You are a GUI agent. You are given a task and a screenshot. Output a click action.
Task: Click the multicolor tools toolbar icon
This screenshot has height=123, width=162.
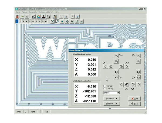55,17
